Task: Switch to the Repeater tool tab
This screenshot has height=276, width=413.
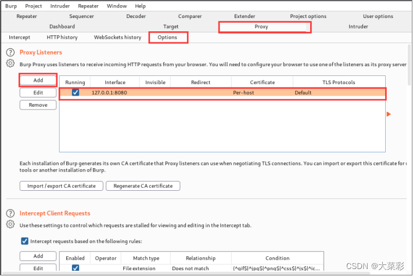Action: click(27, 16)
